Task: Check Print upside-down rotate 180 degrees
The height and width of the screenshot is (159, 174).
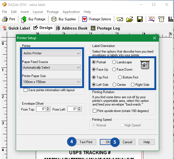Action: [x=94, y=111]
